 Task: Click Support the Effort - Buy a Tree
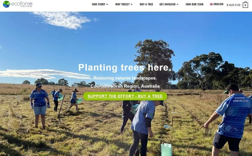(x=125, y=96)
